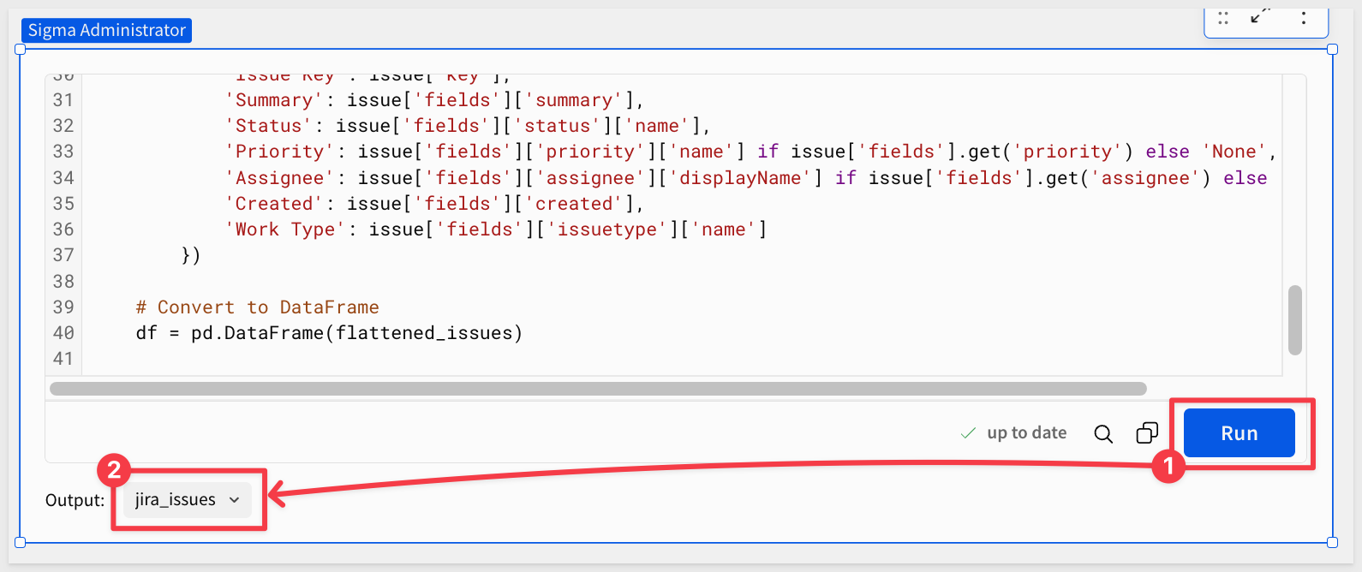Select the Sigma Administrator label tag
1362x572 pixels.
106,30
